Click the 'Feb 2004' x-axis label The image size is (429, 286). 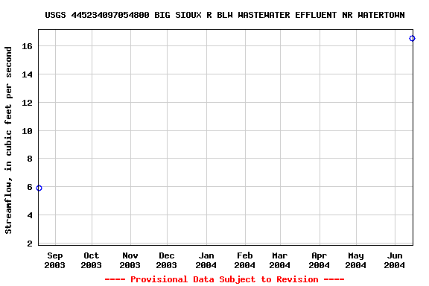click(x=244, y=260)
